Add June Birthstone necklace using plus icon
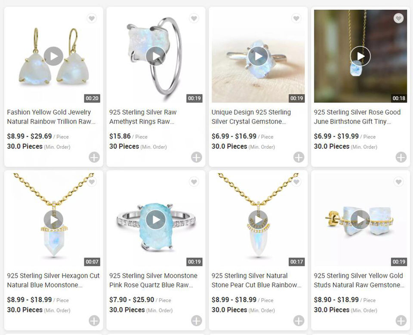Screen dimensions: 413x335 point(401,157)
